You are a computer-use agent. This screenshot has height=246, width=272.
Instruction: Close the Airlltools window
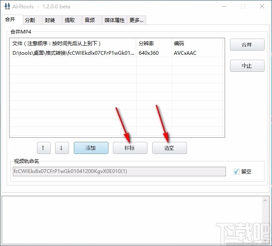tap(262, 6)
